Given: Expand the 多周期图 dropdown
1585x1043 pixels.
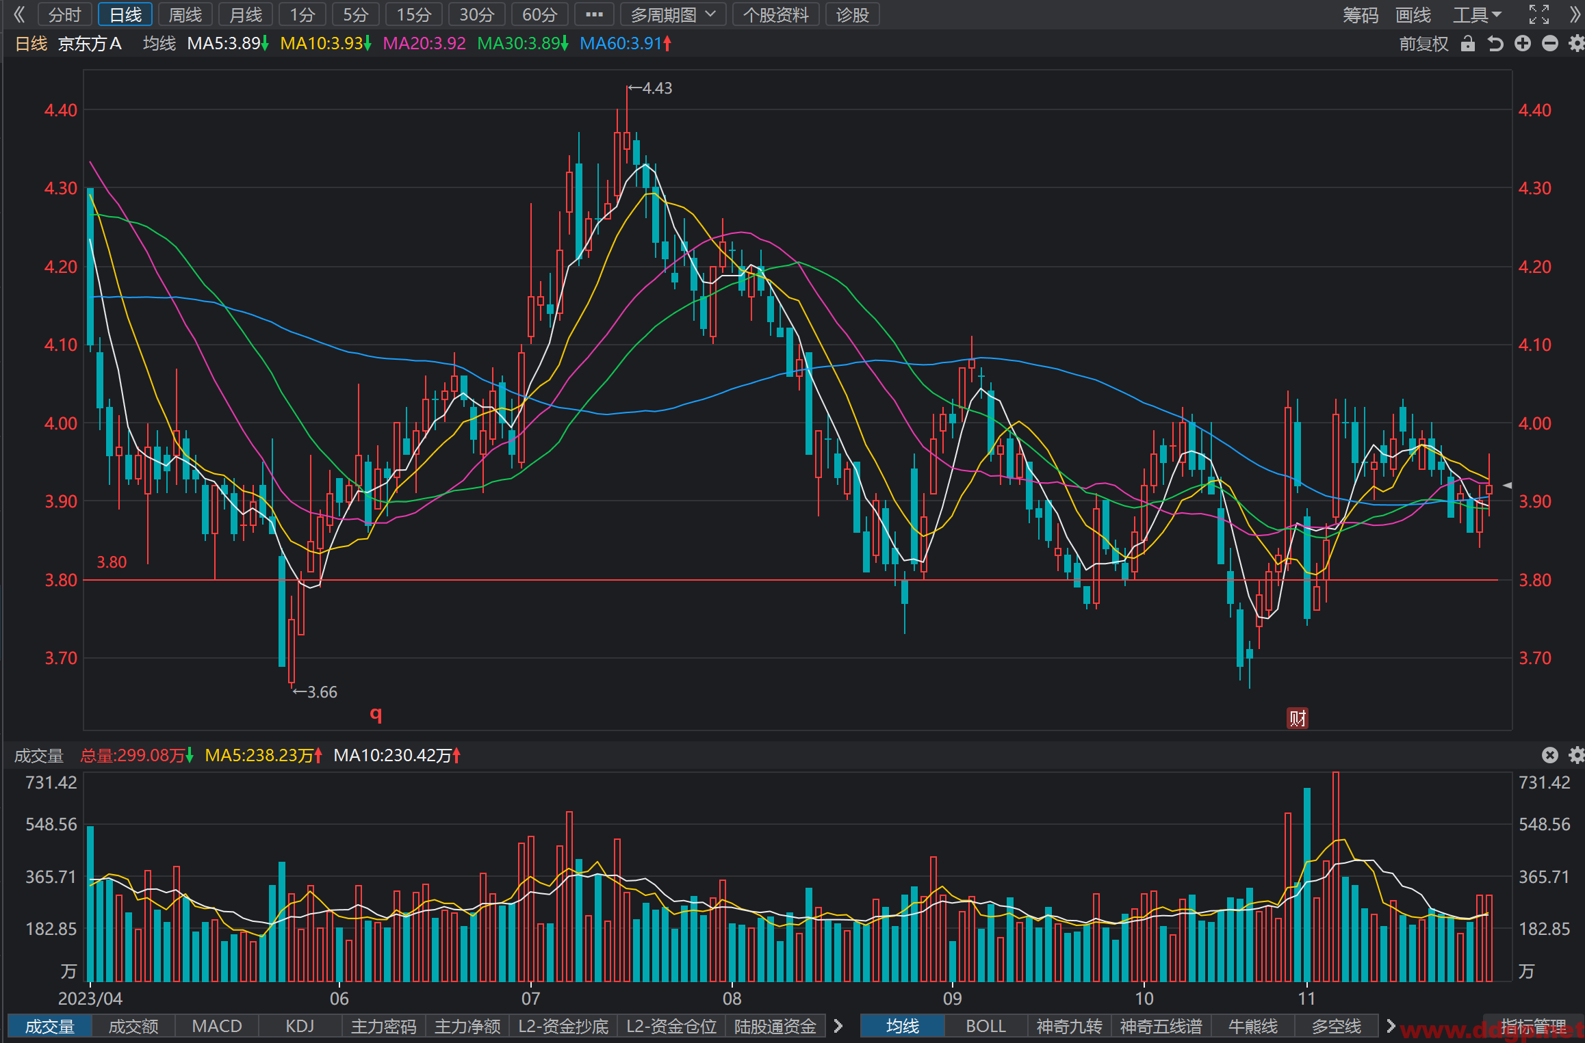Looking at the screenshot, I should [x=673, y=14].
